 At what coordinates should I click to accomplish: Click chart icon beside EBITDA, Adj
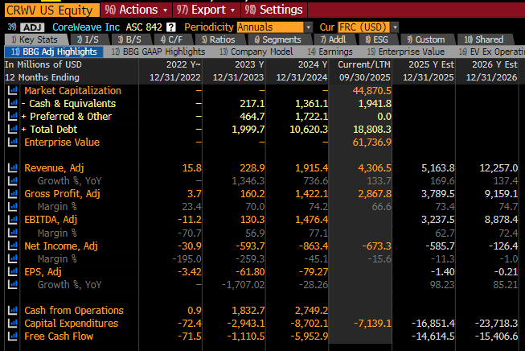point(12,220)
